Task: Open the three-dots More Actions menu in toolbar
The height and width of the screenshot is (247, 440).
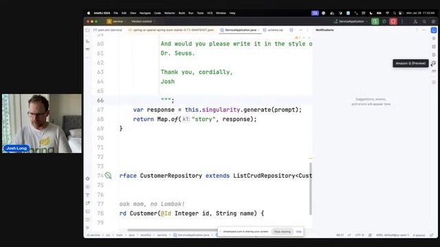Action: [x=402, y=21]
